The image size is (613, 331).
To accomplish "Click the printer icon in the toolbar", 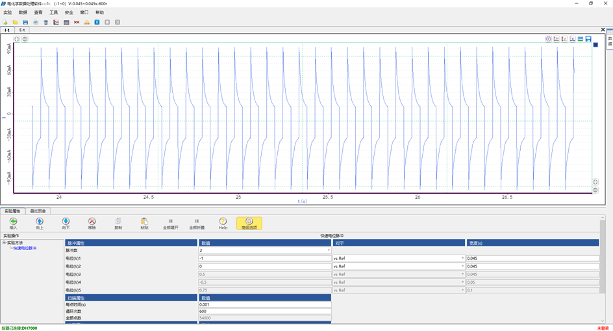I will tap(36, 22).
